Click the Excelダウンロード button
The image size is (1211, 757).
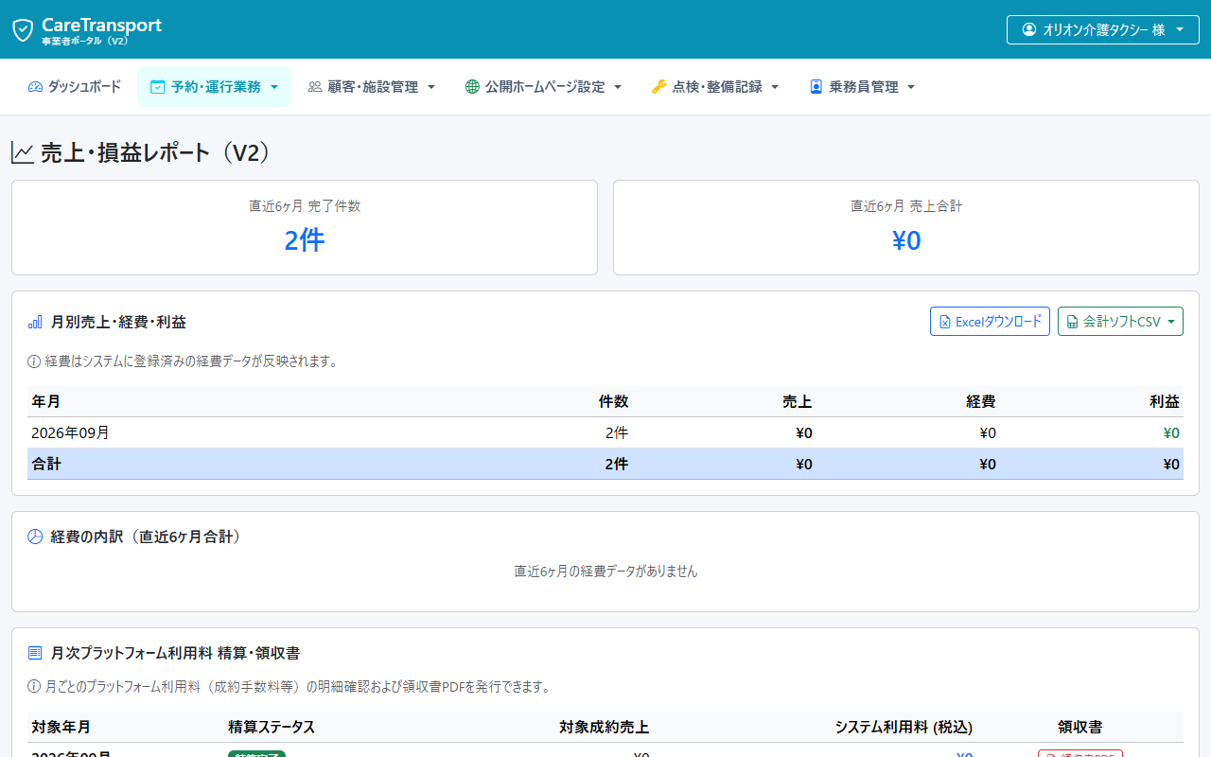pos(990,322)
